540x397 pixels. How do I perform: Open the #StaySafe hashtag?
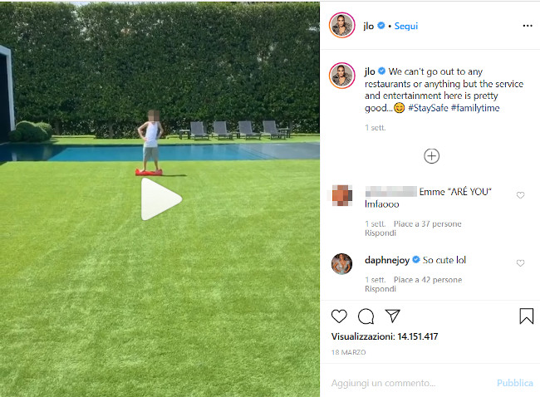point(428,108)
